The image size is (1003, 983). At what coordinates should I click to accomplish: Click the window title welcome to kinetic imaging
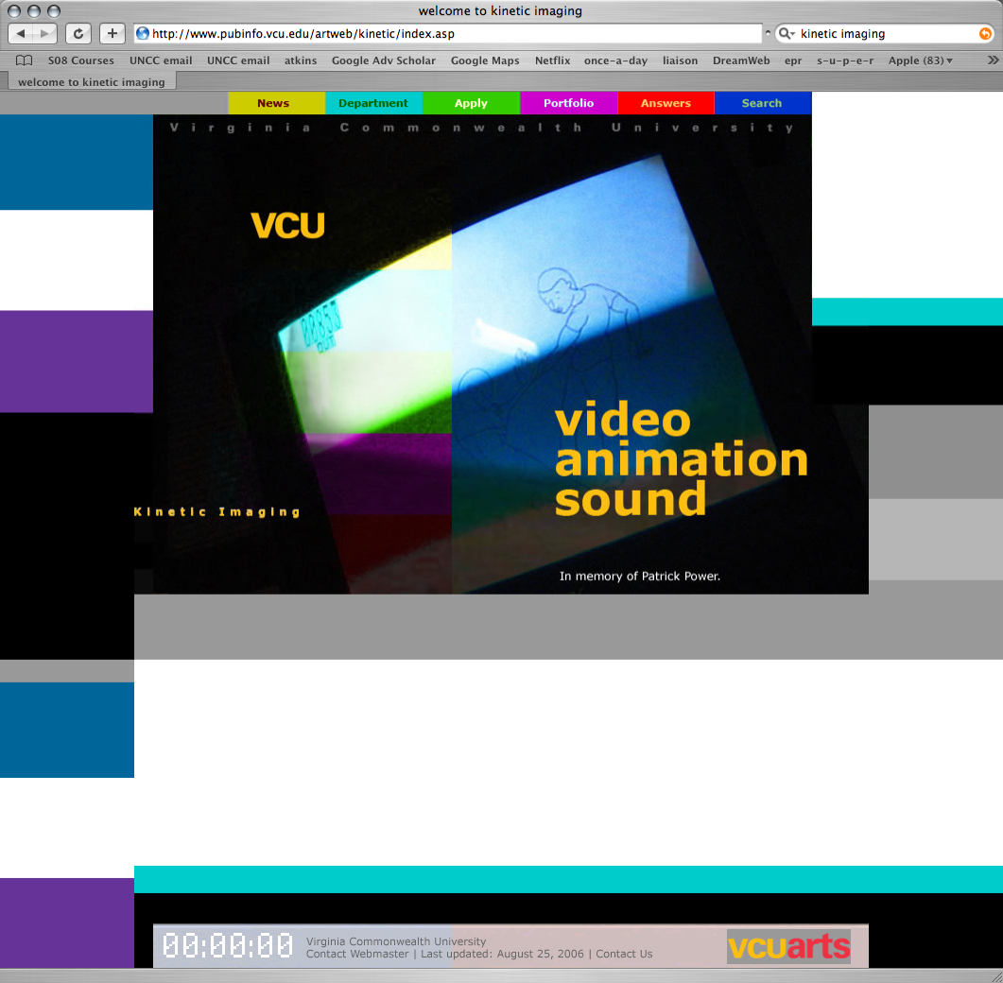(x=500, y=11)
